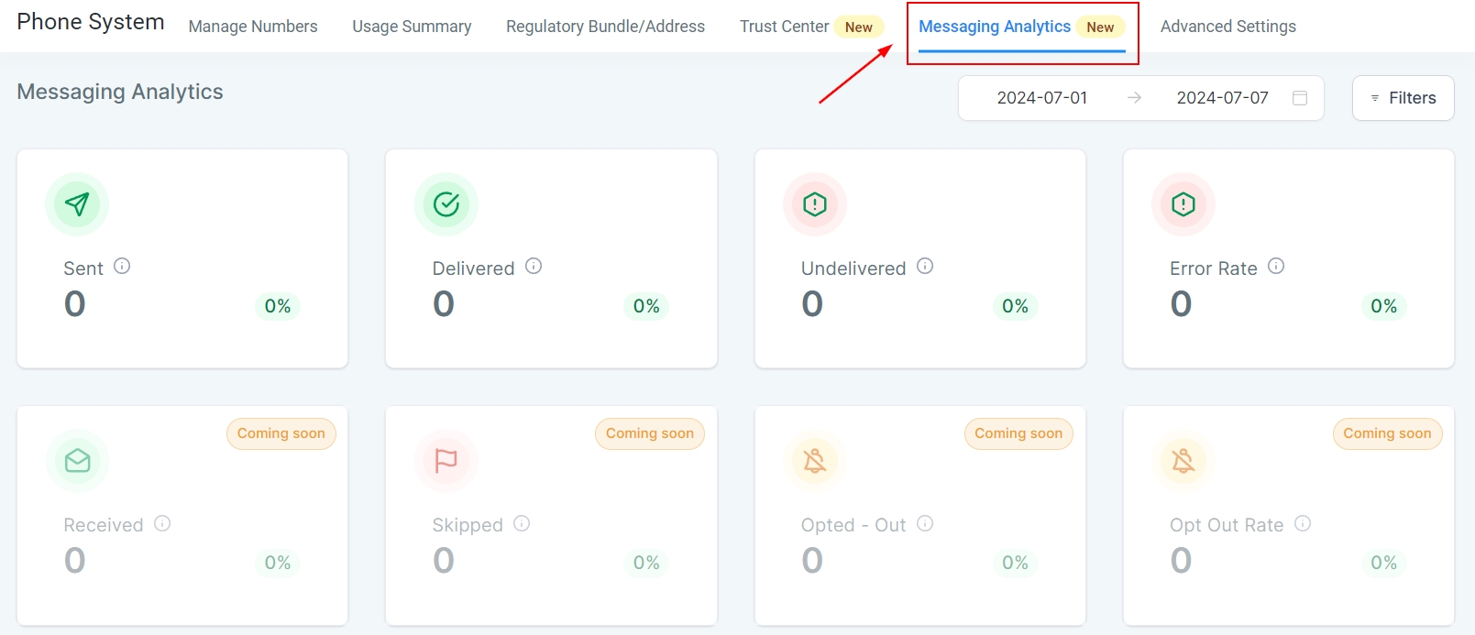Click info icon beside Error Rate
This screenshot has height=635, width=1475.
[x=1276, y=267]
